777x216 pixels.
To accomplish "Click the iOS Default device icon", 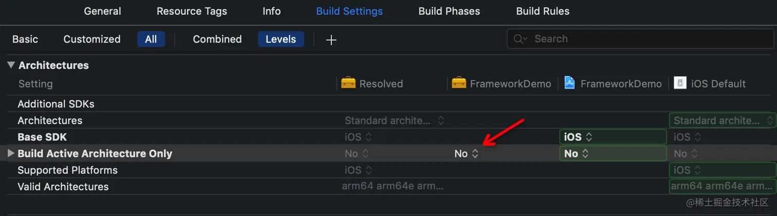I will click(x=680, y=83).
